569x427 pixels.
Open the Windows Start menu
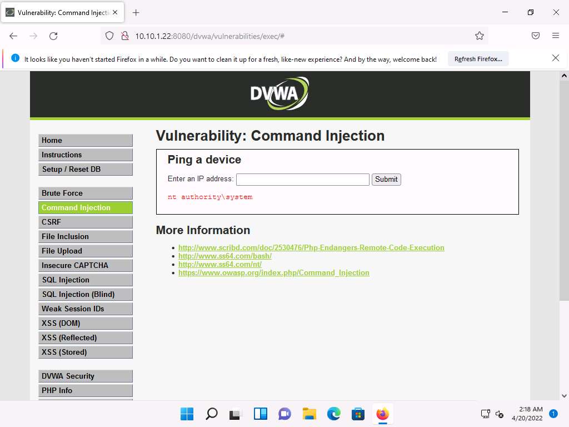pyautogui.click(x=187, y=414)
